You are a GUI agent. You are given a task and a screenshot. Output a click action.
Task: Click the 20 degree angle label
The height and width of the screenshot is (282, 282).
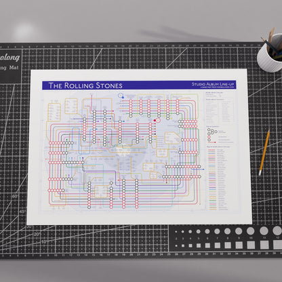37,235
